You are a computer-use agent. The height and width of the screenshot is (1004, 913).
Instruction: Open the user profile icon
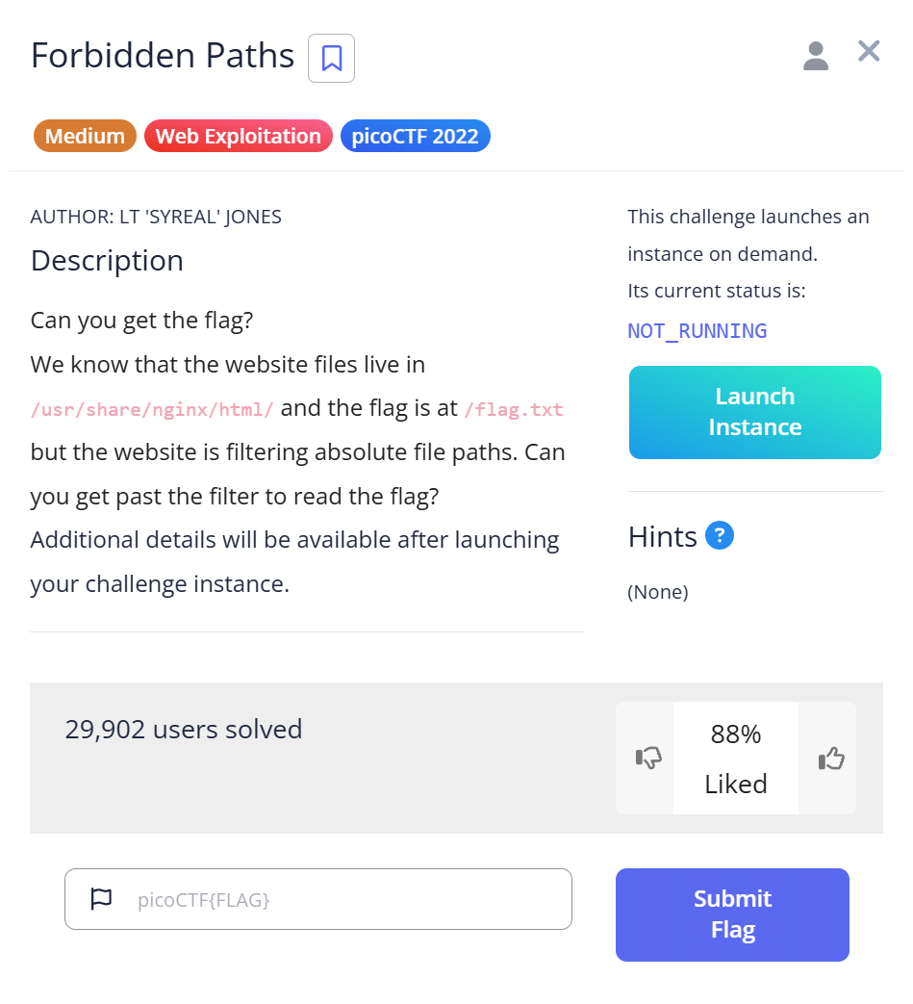click(816, 56)
